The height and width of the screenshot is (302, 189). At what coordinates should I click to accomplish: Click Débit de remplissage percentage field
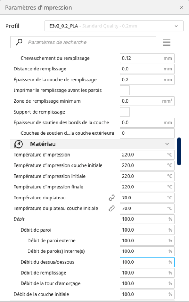click(147, 273)
